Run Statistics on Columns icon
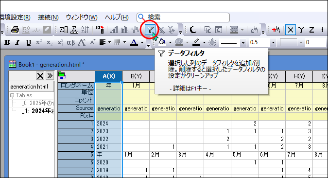328x178 pixels. (64, 30)
